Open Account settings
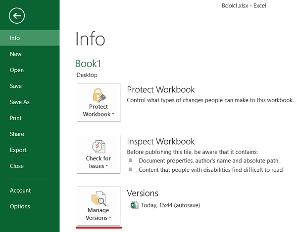Image resolution: width=297 pixels, height=232 pixels. (x=30, y=190)
